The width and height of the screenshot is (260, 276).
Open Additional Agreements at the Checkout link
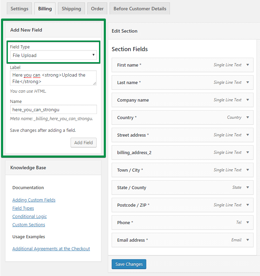coord(51,249)
